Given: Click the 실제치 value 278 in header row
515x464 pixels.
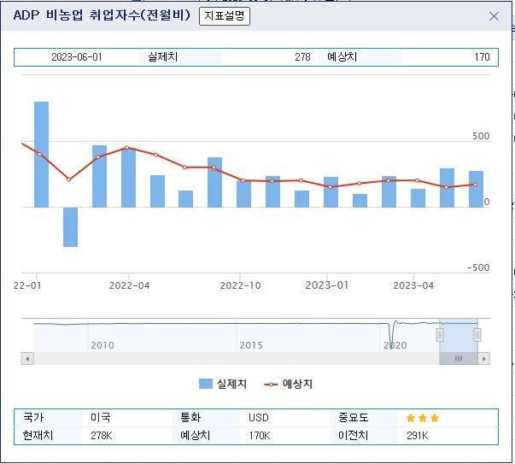Looking at the screenshot, I should [302, 57].
